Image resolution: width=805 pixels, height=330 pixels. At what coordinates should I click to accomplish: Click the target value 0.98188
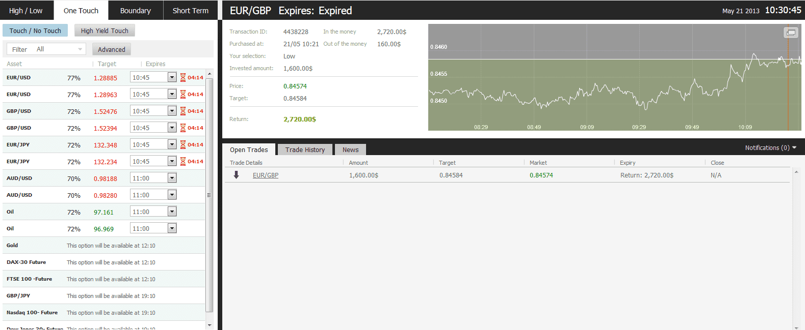tap(106, 178)
